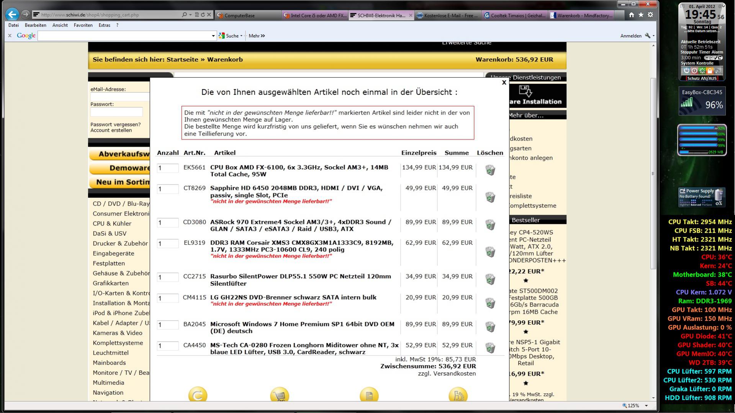This screenshot has width=735, height=413.
Task: Open the Grafikkarten category
Action: pos(111,283)
